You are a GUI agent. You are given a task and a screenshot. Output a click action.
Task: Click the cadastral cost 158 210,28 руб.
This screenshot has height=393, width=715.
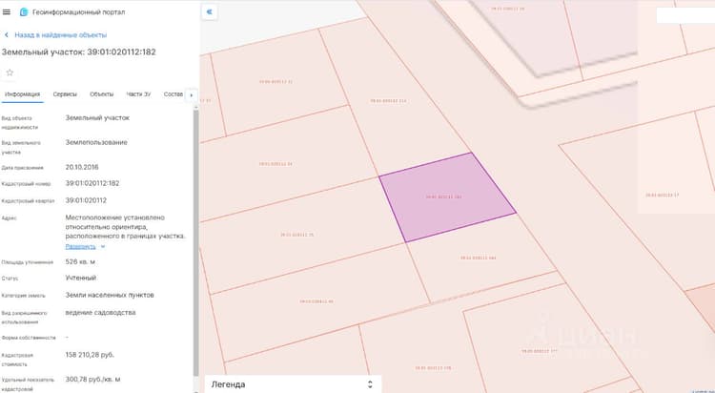[90, 355]
